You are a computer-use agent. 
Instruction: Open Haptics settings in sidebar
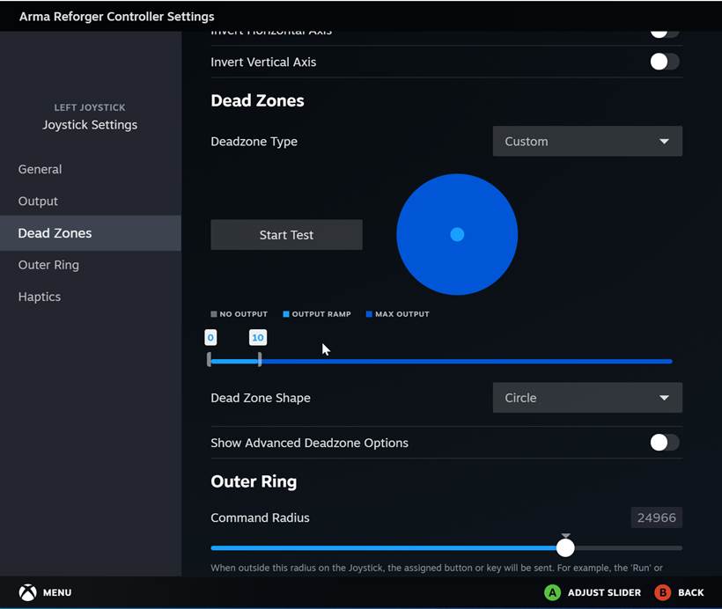click(x=90, y=297)
